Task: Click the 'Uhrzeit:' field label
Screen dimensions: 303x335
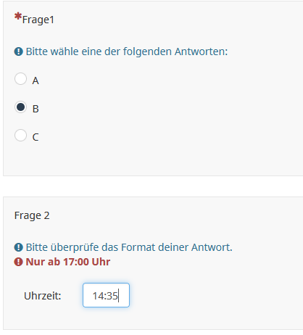Action: click(43, 296)
